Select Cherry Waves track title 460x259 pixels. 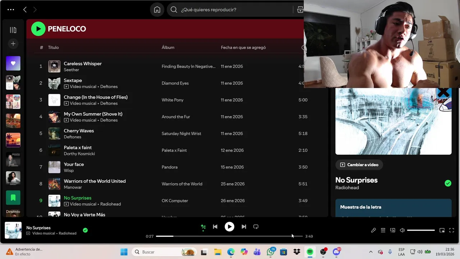pos(79,131)
